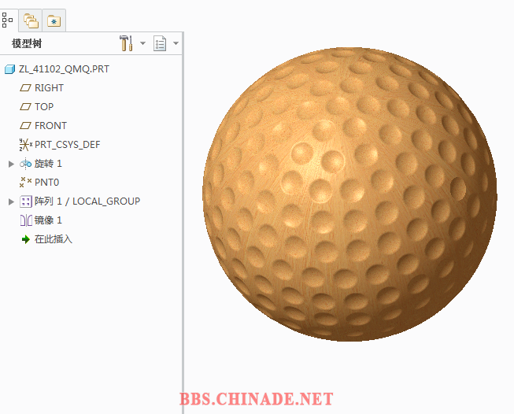
Task: Expand the 阵列 1 / LOCAL_GROUP pattern
Action: (11, 201)
